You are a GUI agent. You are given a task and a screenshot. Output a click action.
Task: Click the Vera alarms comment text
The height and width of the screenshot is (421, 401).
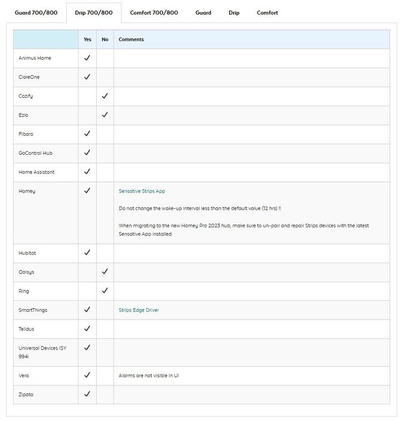click(149, 376)
